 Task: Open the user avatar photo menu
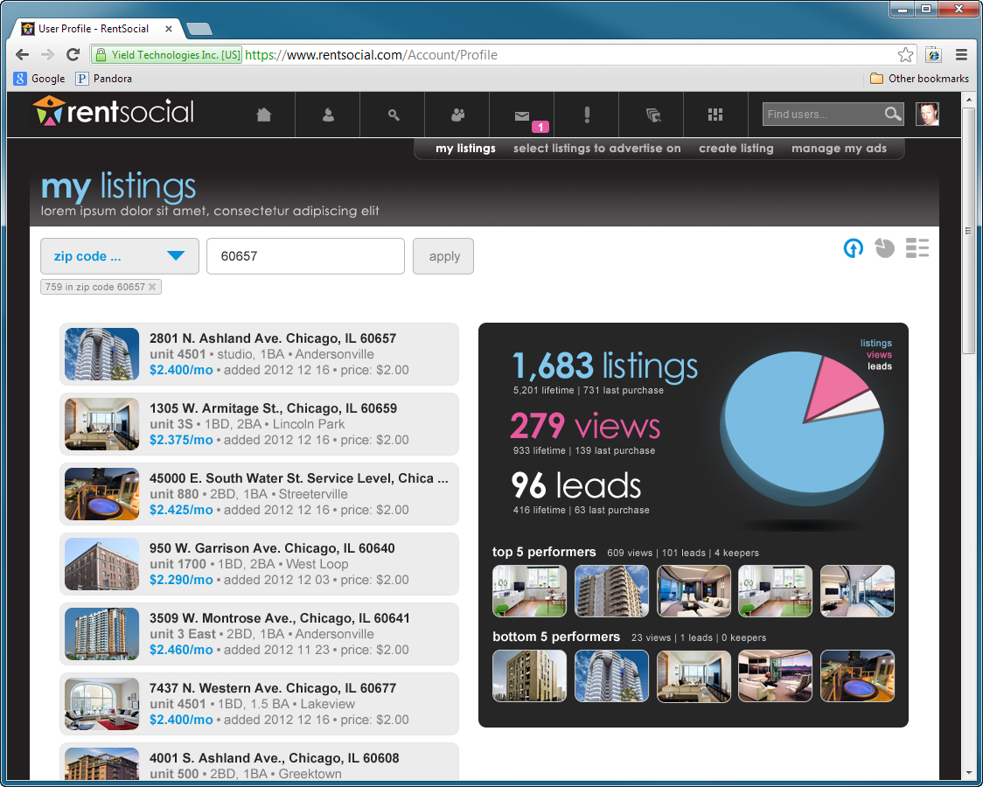927,114
